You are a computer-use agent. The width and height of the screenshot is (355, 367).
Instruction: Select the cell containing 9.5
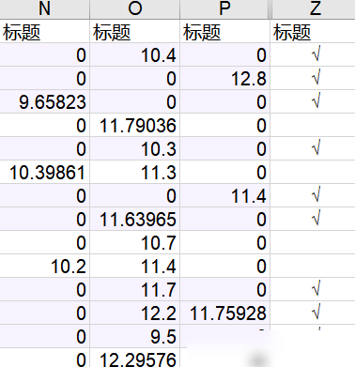click(x=134, y=336)
